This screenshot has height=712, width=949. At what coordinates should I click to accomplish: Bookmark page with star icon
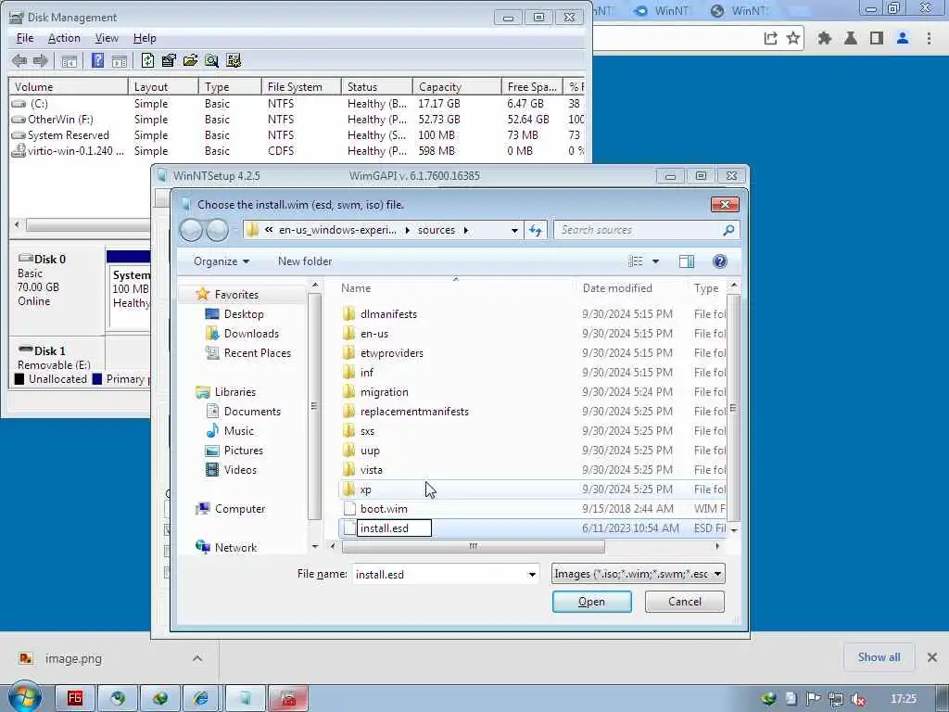793,39
